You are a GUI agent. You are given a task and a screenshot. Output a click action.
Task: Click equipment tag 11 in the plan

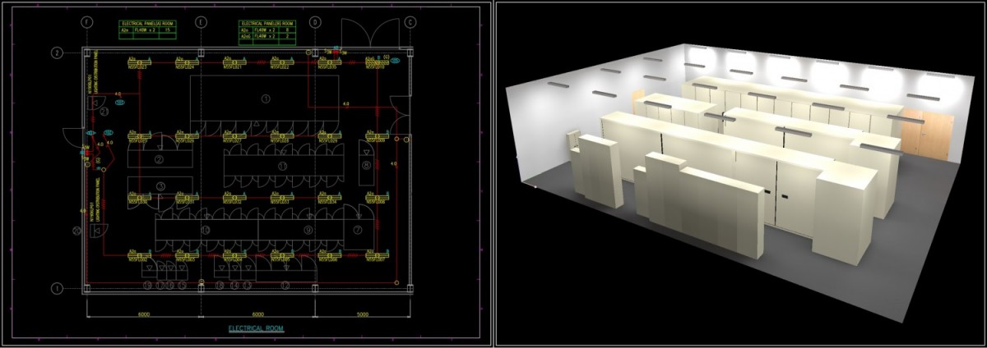pyautogui.click(x=282, y=165)
